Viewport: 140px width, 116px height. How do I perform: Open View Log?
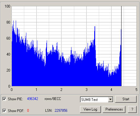(90, 109)
